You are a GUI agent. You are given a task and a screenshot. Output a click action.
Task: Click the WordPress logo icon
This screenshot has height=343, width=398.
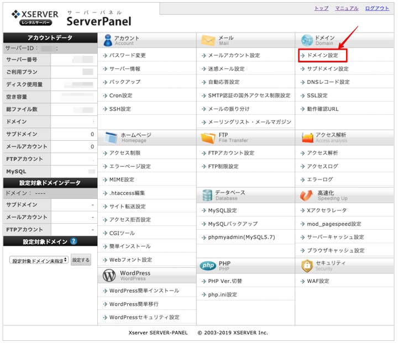[x=109, y=276]
